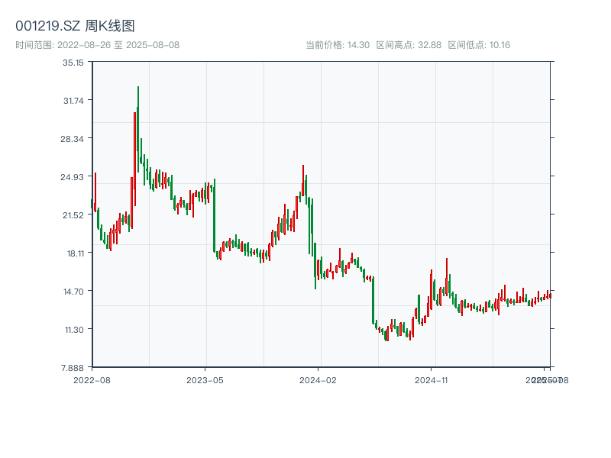Click the chart title 001219.SZ 周K线图
Screen dimensions: 611x458
pos(75,27)
